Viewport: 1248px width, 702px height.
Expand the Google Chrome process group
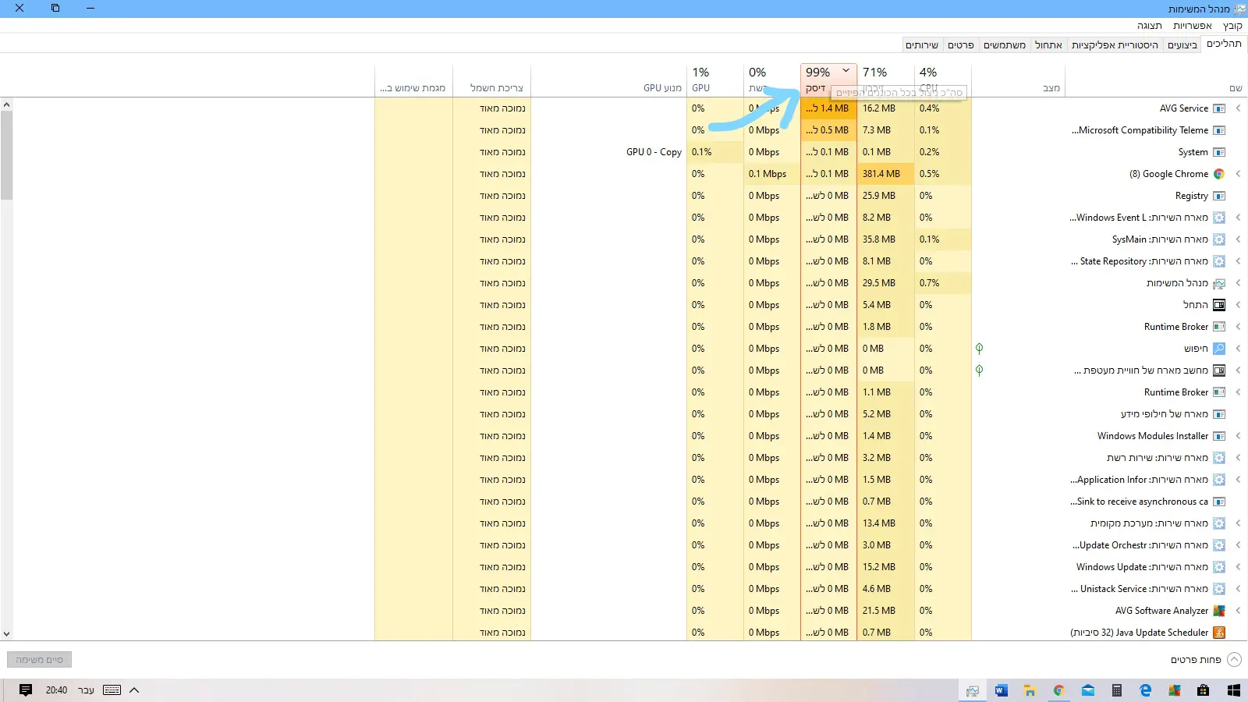[1238, 174]
